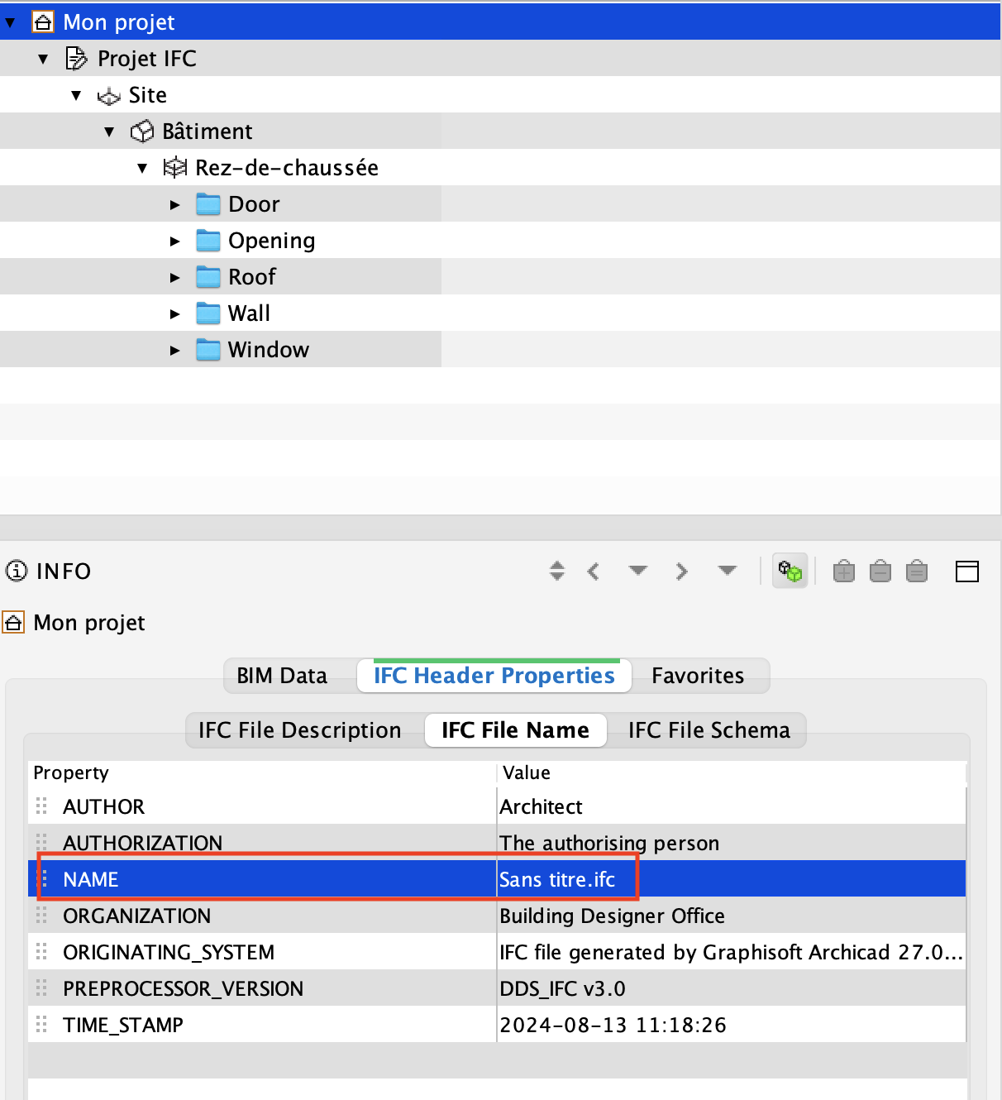The image size is (1002, 1100).
Task: Click the panel window layout icon
Action: point(967,571)
